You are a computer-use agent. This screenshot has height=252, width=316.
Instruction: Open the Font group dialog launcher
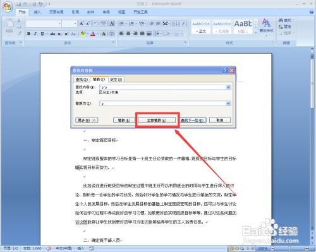point(114,43)
